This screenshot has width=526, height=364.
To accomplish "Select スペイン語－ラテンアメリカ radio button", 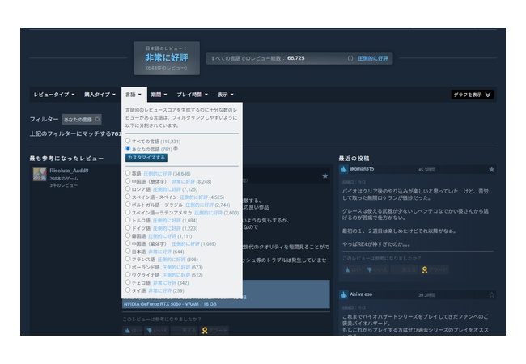I will point(128,212).
